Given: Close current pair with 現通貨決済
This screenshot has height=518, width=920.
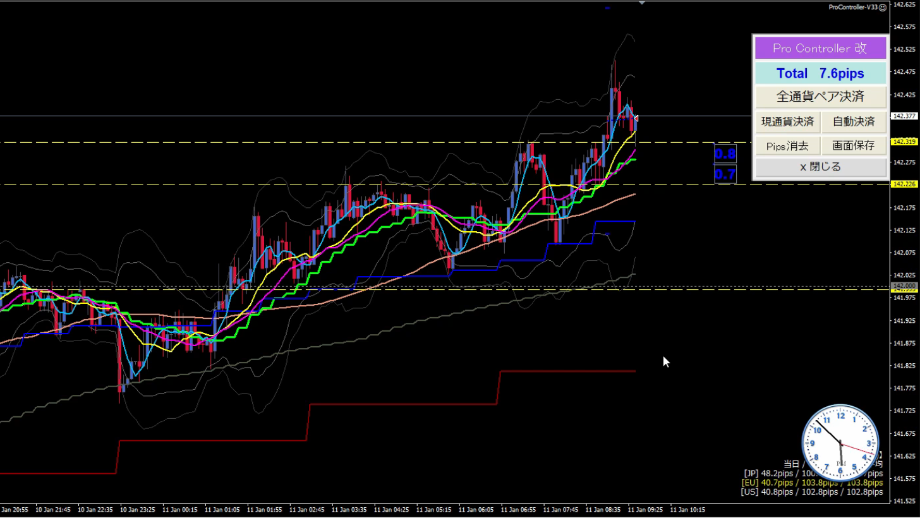Looking at the screenshot, I should coord(787,121).
